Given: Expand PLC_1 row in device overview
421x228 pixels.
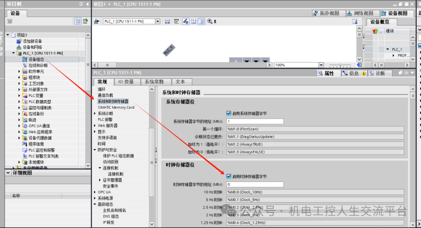Looking at the screenshot, I should pyautogui.click(x=387, y=49).
